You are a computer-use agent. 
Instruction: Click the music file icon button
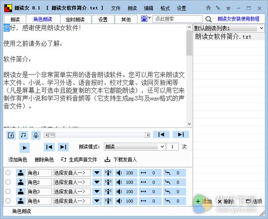click(x=11, y=135)
